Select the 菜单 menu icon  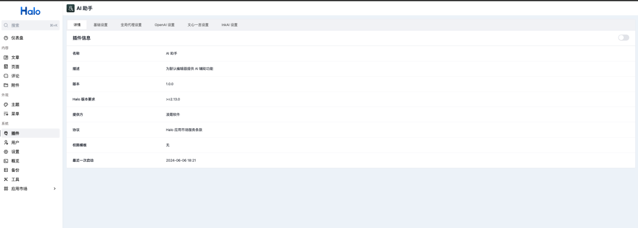pos(6,114)
